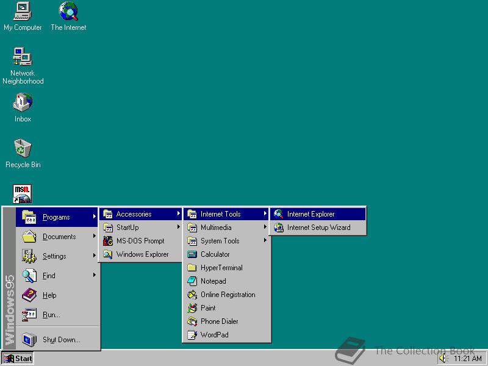Viewport: 488px width, 366px height.
Task: Click the Start button on the taskbar
Action: pyautogui.click(x=17, y=359)
